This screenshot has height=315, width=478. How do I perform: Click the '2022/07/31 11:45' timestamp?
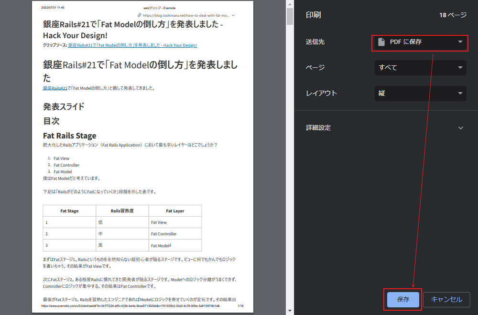click(x=53, y=7)
